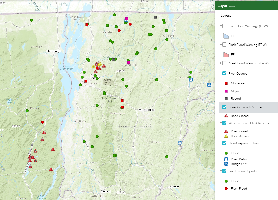Disable the Local Storm Reports layer checkbox
278x200 pixels.
click(x=224, y=171)
